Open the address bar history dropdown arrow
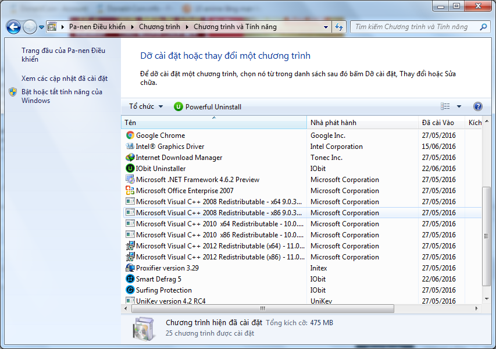 pyautogui.click(x=326, y=27)
